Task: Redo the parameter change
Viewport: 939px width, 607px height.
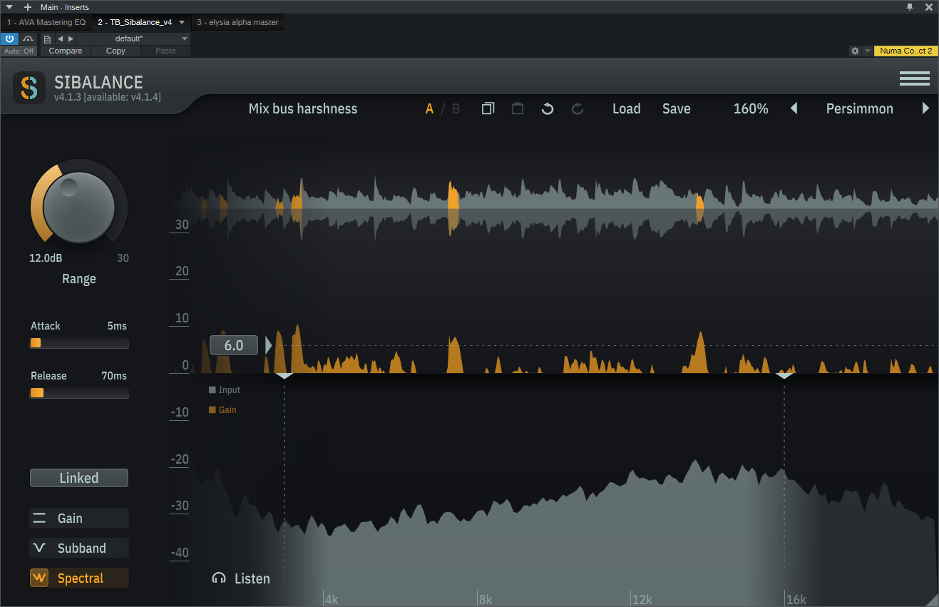Action: point(578,108)
